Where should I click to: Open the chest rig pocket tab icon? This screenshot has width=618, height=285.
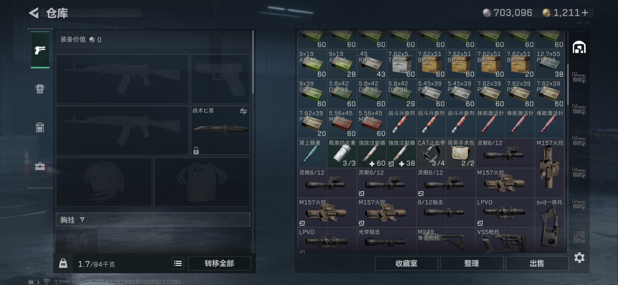point(40,127)
